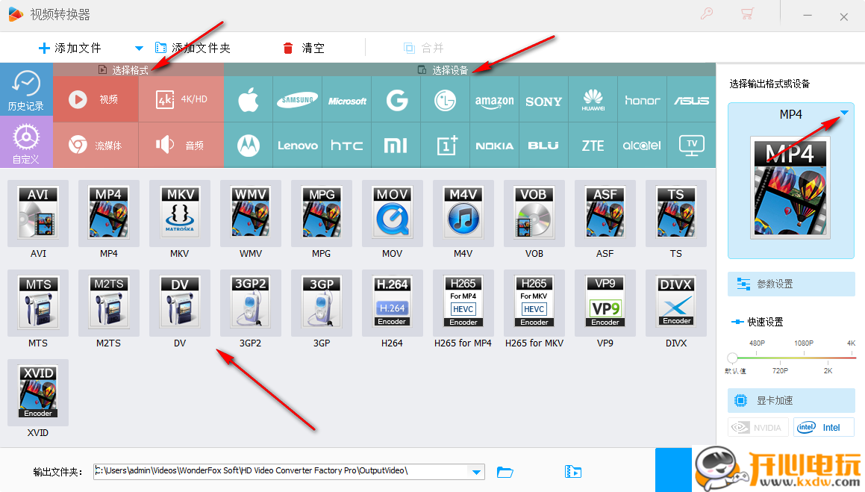Open Huawei device presets
Image resolution: width=865 pixels, height=492 pixels.
(593, 99)
